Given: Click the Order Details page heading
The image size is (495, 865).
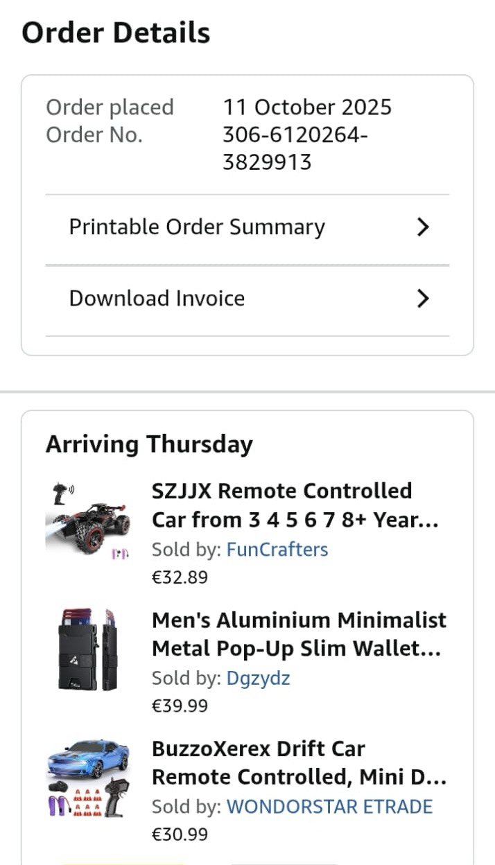Looking at the screenshot, I should click(x=116, y=33).
